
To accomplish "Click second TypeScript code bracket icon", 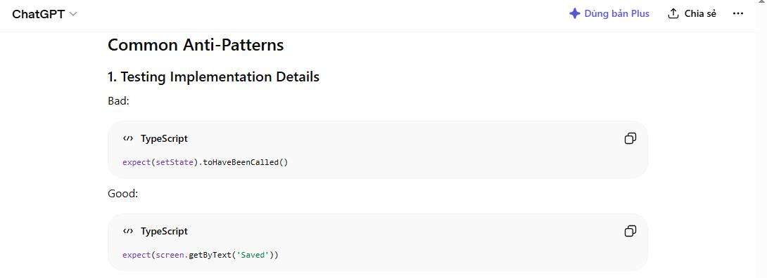I will (128, 231).
